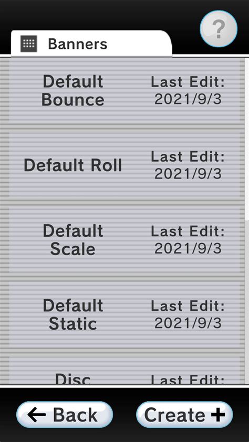Viewport: 249px width, 442px height.
Task: Open the partially visible Disc banner
Action: pyautogui.click(x=122, y=370)
